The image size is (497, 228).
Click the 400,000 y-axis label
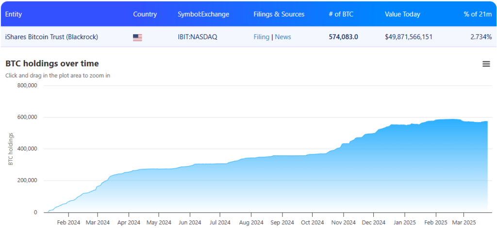[x=27, y=149]
